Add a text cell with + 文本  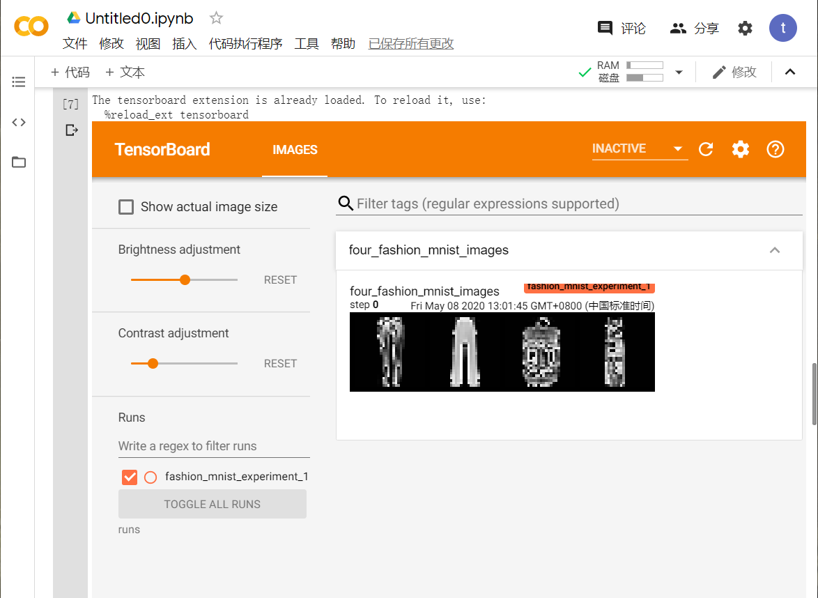125,72
